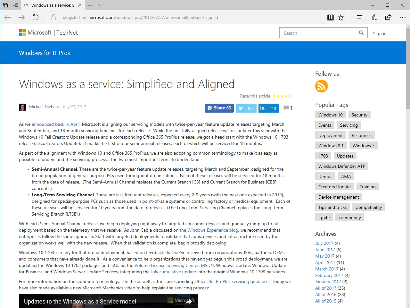
Task: Toggle reading view for the article
Action: [x=330, y=17]
